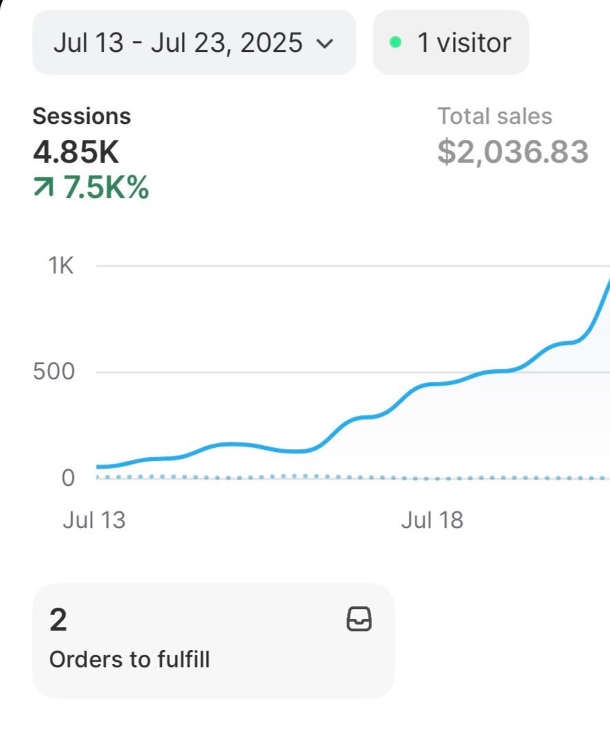
Task: Click the 1K y-axis label
Action: pos(61,266)
